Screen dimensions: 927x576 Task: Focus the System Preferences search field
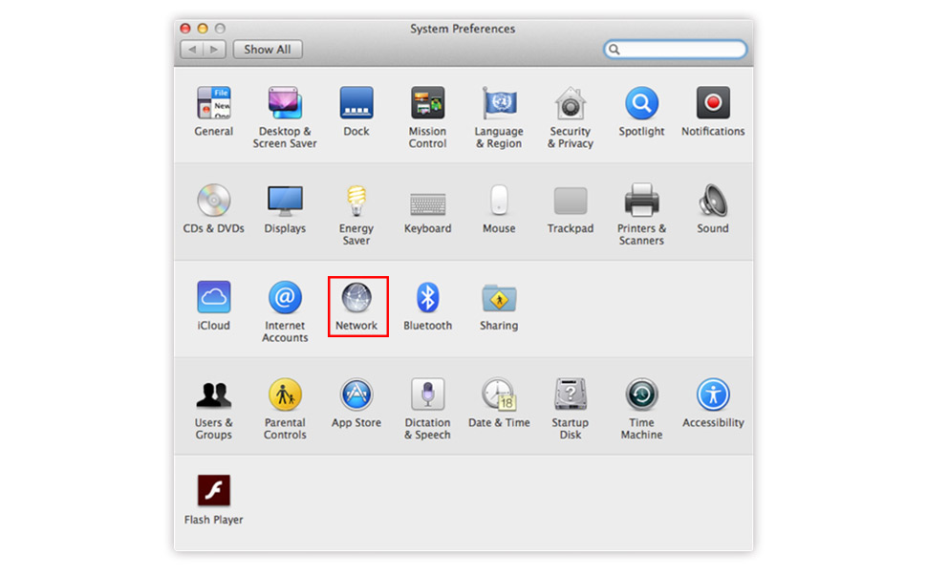pos(675,50)
